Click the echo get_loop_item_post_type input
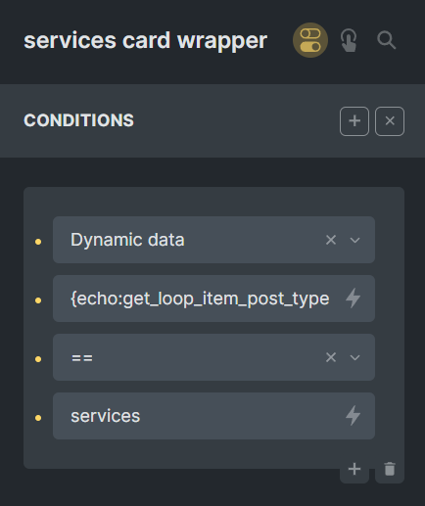This screenshot has height=506, width=425. tap(200, 299)
